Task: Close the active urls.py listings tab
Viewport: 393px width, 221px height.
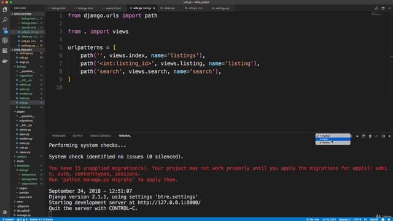Action: [x=154, y=8]
